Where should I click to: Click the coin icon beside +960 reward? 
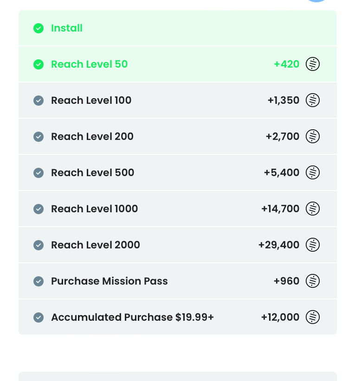pyautogui.click(x=313, y=281)
